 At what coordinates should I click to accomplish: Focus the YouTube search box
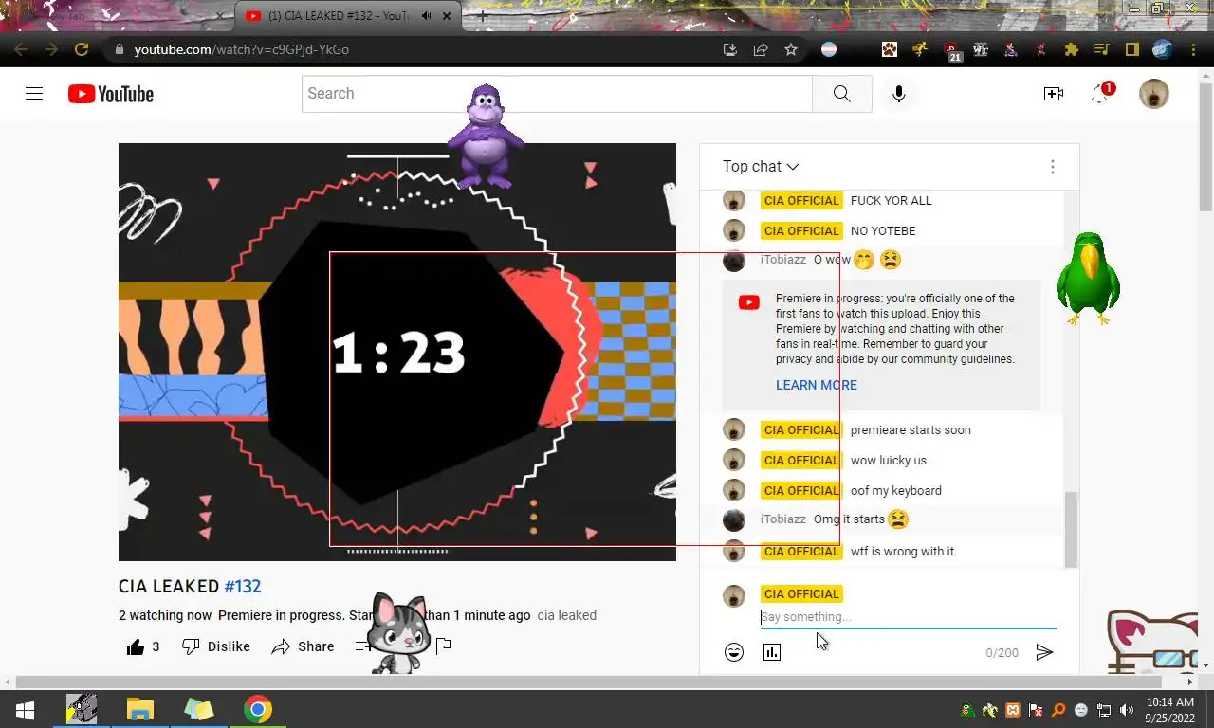tap(558, 94)
